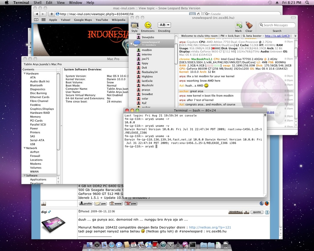Expand the chat topic with the chevron

(295, 36)
